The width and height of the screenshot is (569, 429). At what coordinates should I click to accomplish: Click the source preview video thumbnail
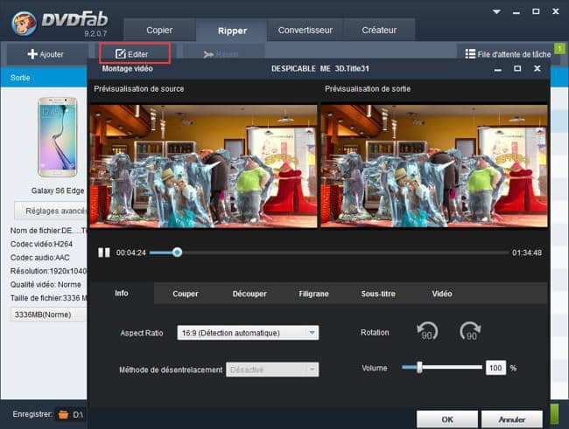tap(203, 166)
